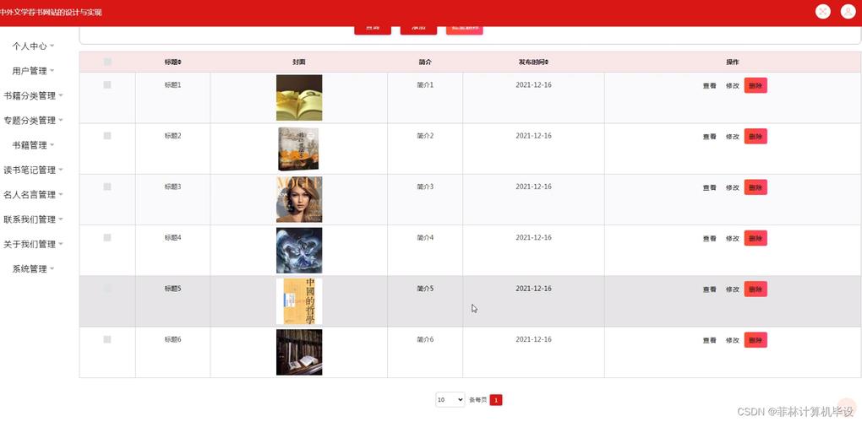Open the 读书笔记管理 sidebar item
This screenshot has width=862, height=422.
pyautogui.click(x=33, y=170)
